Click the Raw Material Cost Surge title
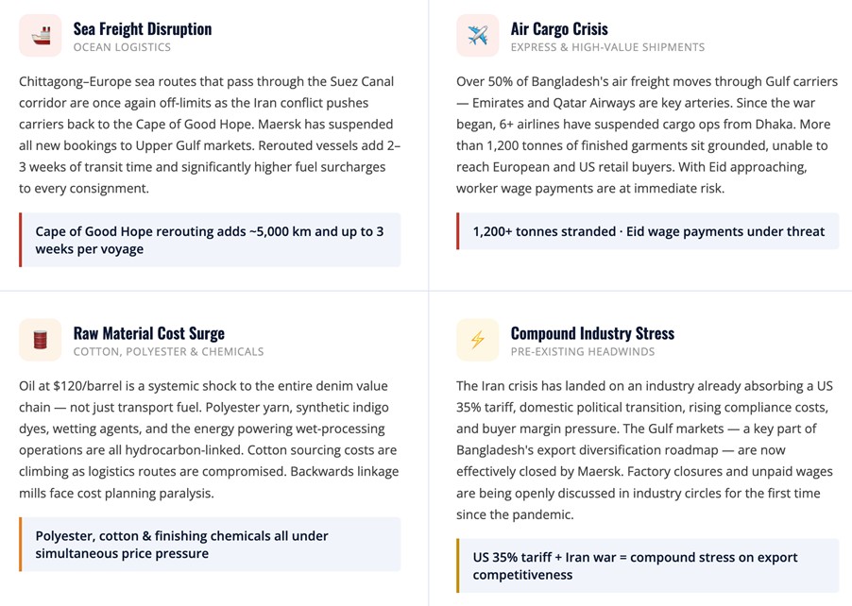852x606 pixels. 149,332
